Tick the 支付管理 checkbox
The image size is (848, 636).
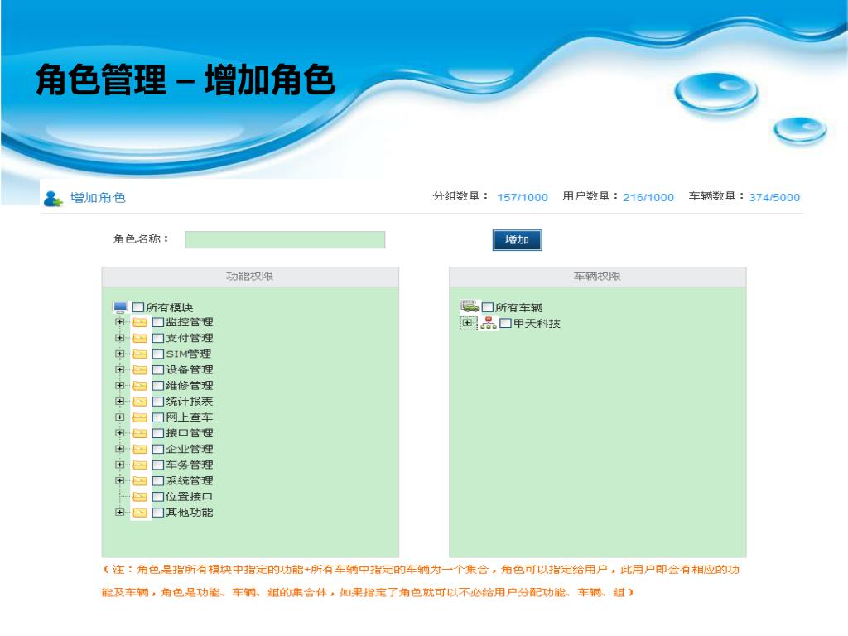(158, 338)
